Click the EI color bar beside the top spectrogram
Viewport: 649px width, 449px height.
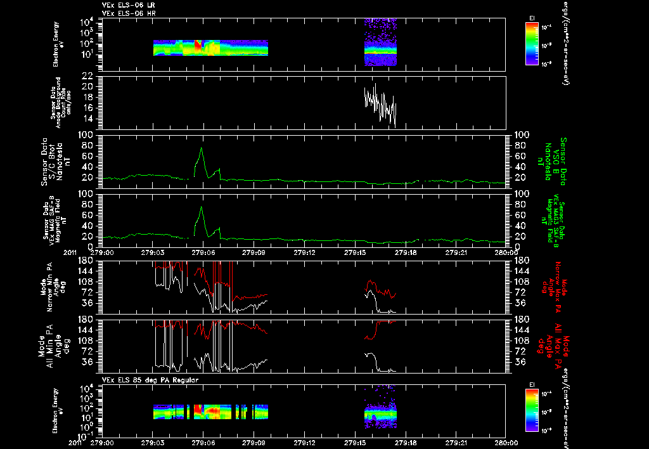pos(532,44)
